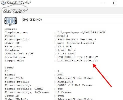The height and width of the screenshot is (100, 123).
Task: Select the 'General' section heading
Action: click(x=11, y=29)
